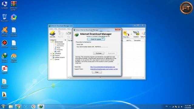The height and width of the screenshot is (109, 194).
Task: Open the red-circle screen recorder desktop icon
Action: pyautogui.click(x=5, y=44)
